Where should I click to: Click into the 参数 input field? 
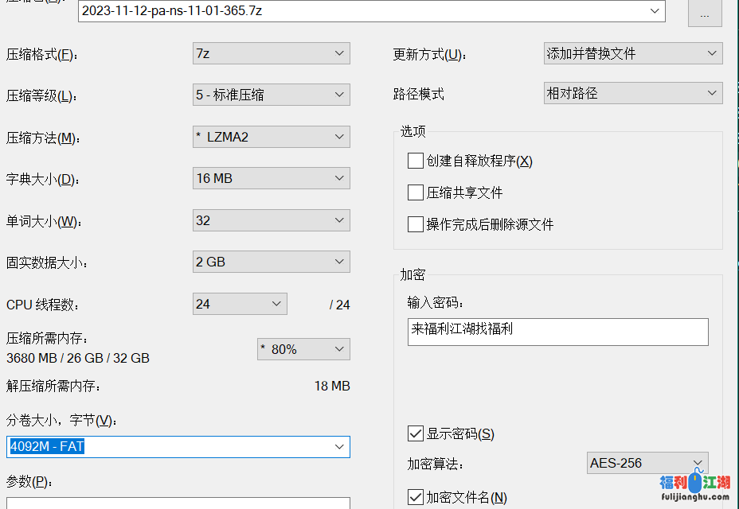point(178,503)
